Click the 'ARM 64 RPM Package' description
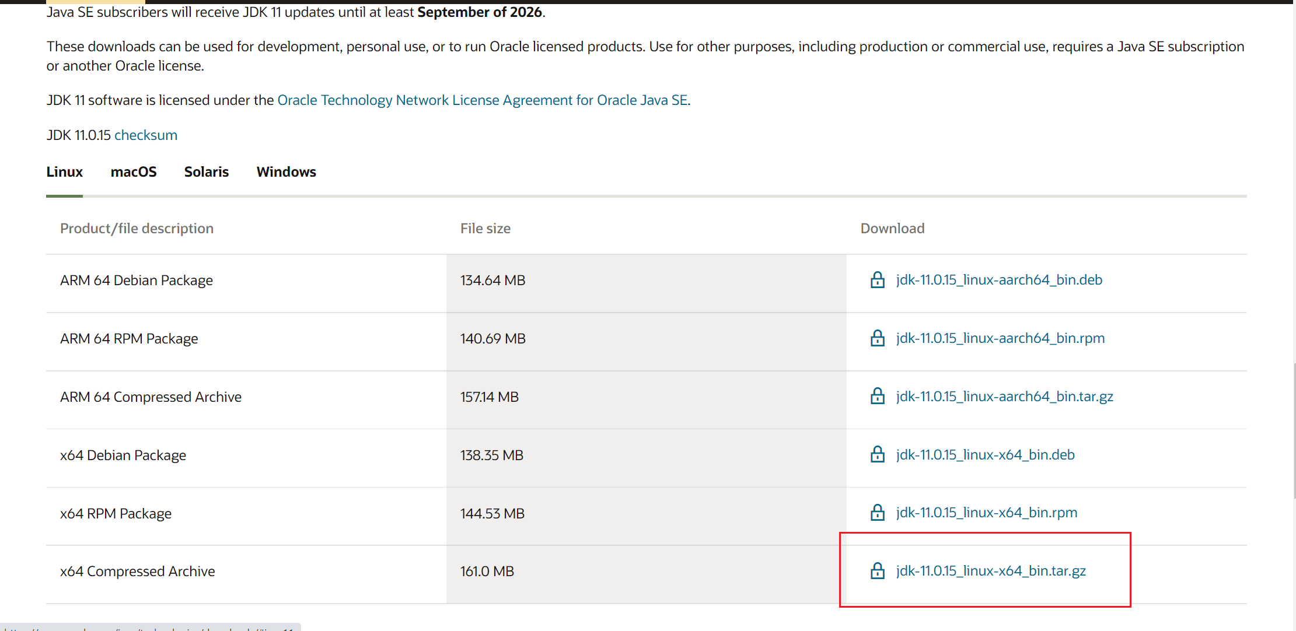1296x631 pixels. [x=129, y=339]
